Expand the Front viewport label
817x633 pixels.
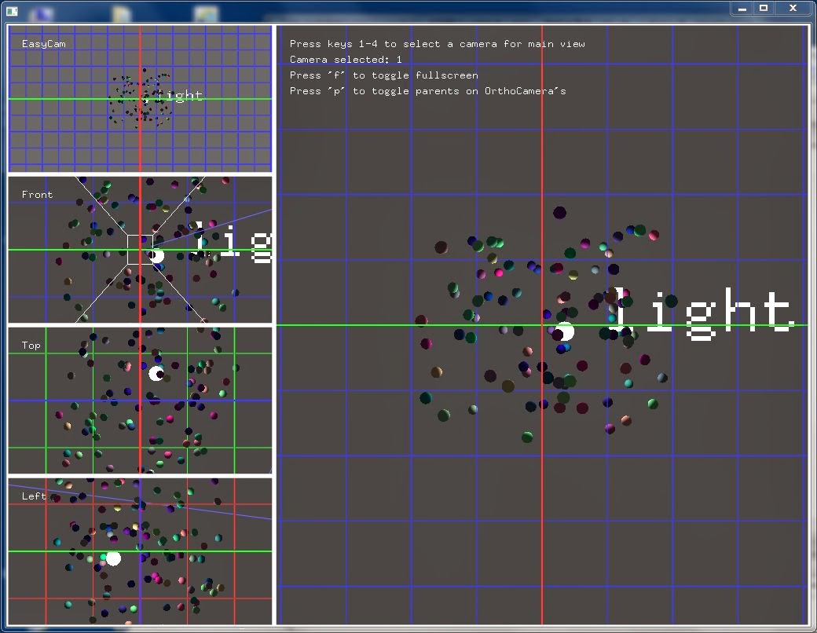36,194
